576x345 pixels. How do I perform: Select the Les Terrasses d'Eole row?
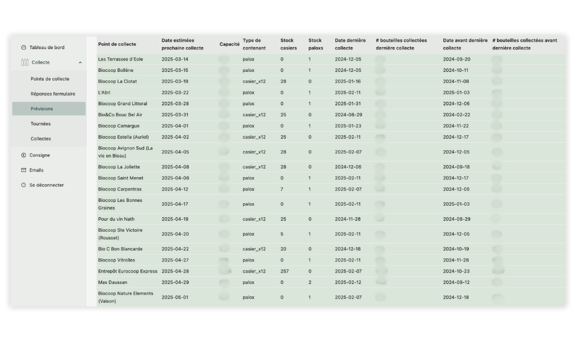pos(331,59)
